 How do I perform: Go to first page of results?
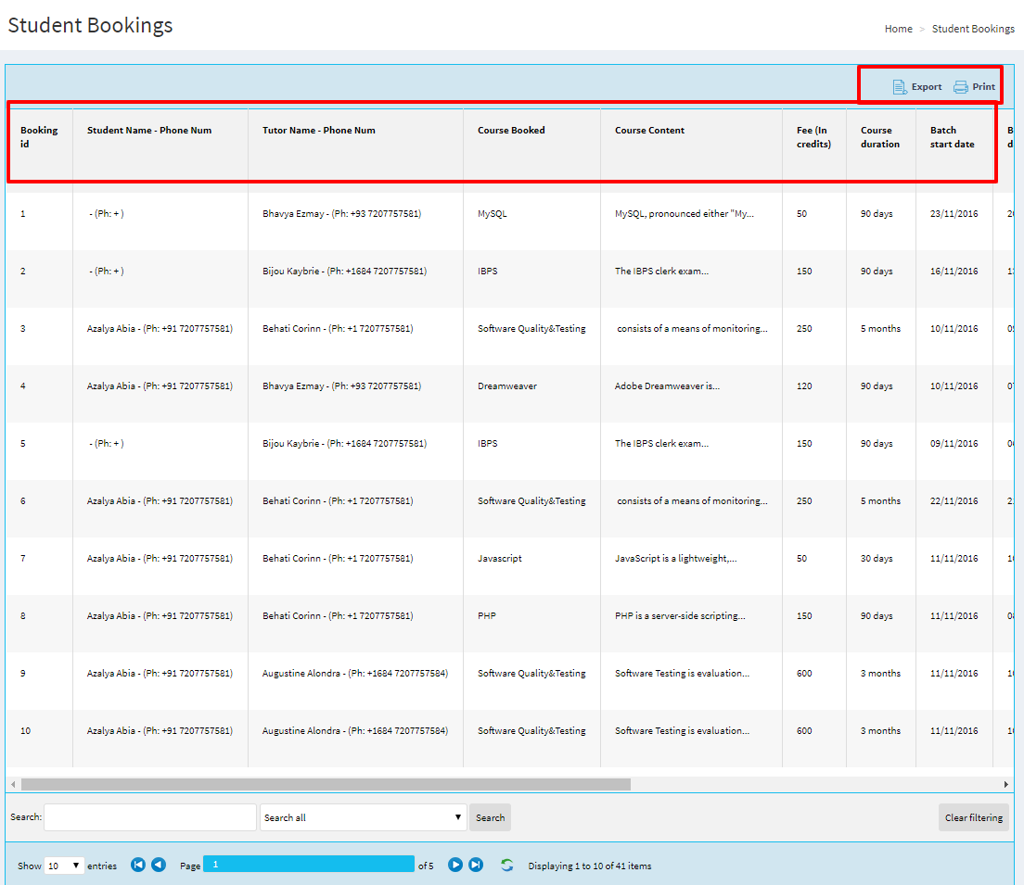[x=138, y=865]
